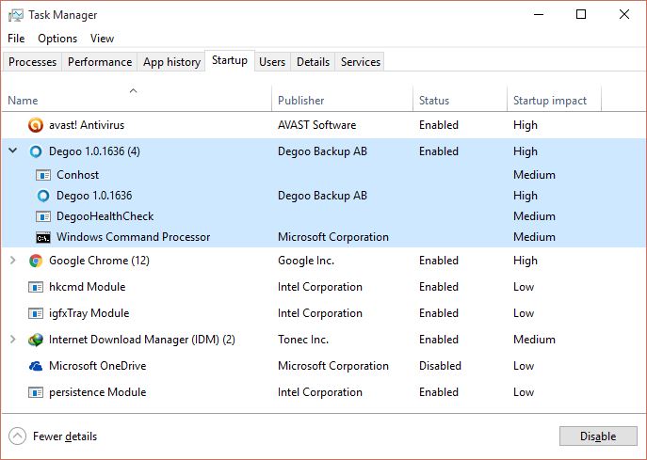Switch to the Processes tab

tap(32, 62)
